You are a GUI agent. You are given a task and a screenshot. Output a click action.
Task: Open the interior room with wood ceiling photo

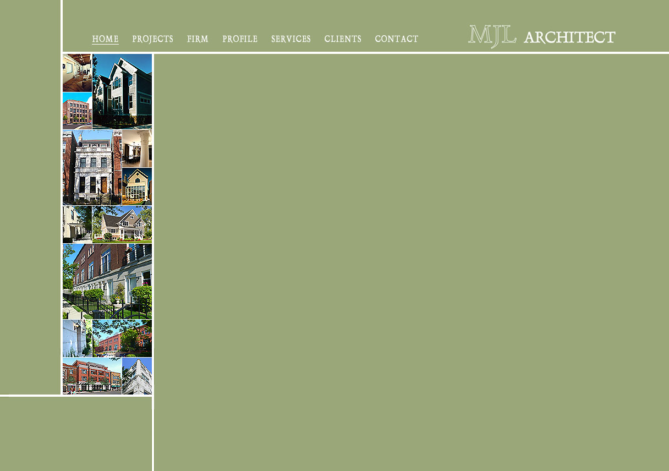(77, 73)
